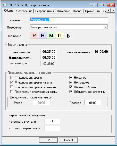Image resolution: width=117 pixels, height=146 pixels.
Task: Select the pink Р block type
Action: point(34,35)
